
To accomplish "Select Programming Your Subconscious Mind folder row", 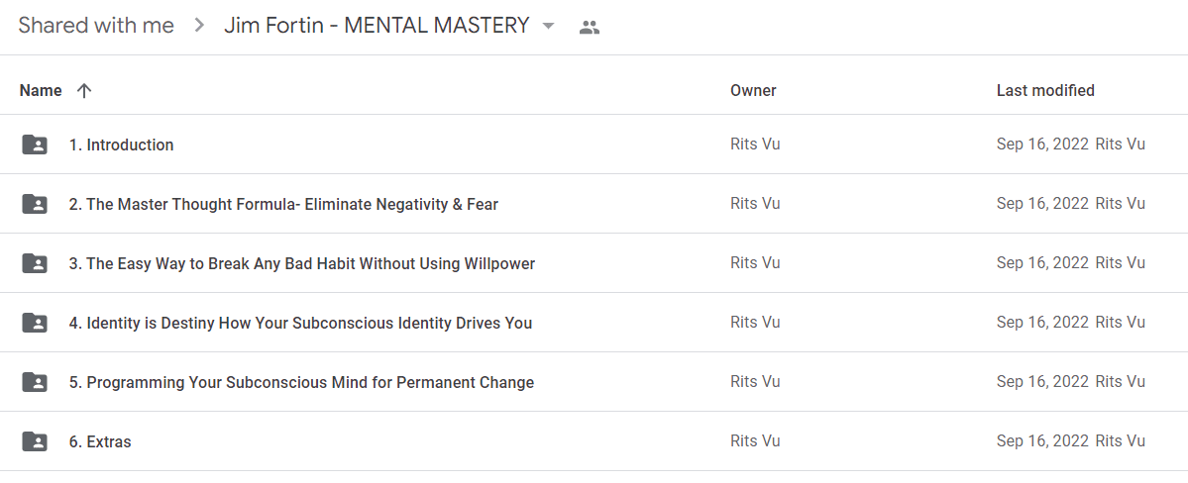I will click(x=594, y=382).
